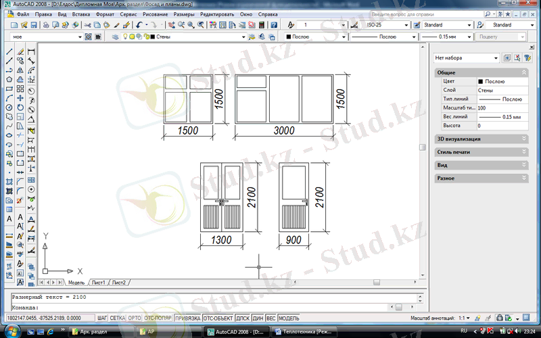541x338 pixels.
Task: Select the Arc draw tool
Action: coord(9,98)
